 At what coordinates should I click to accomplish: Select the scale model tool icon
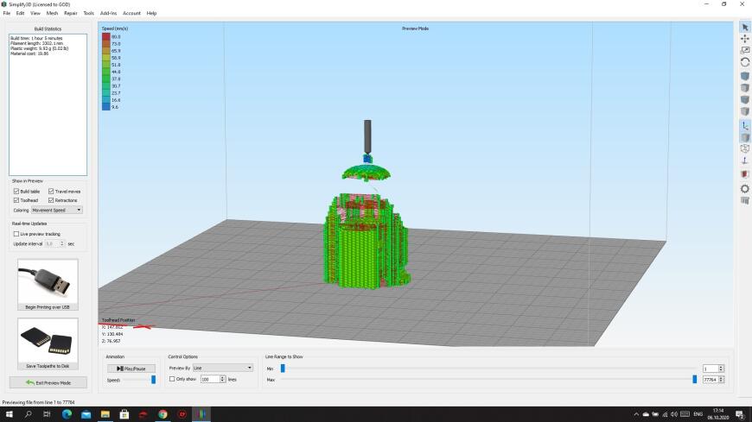coord(745,50)
